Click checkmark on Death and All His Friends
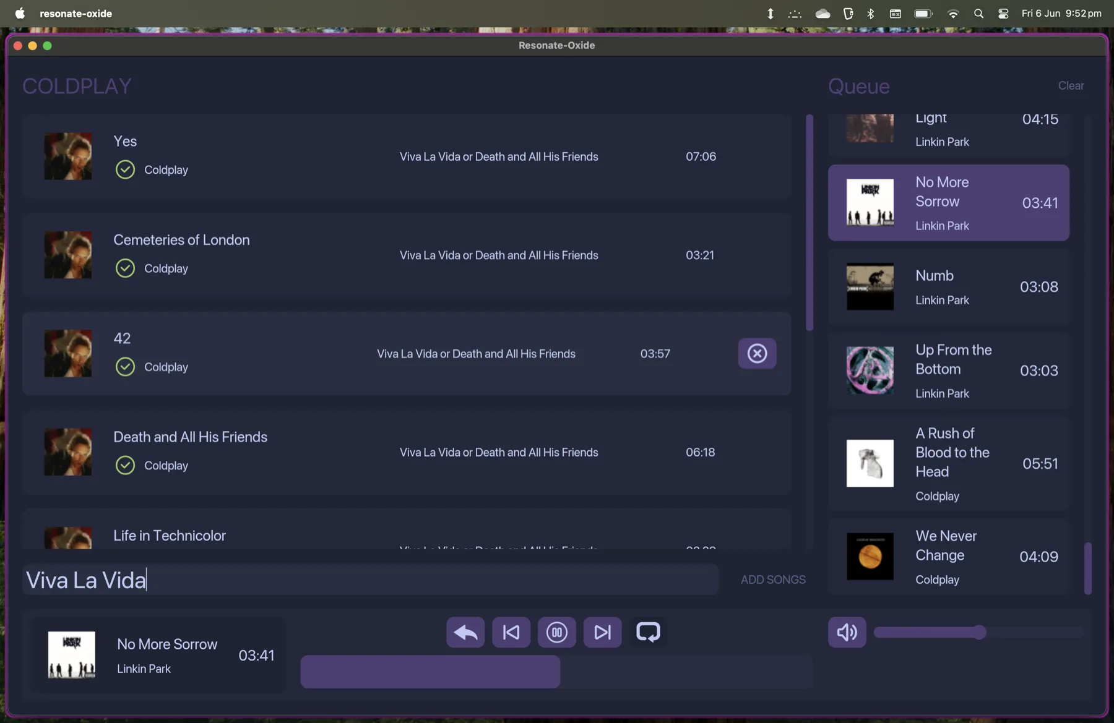 click(125, 465)
